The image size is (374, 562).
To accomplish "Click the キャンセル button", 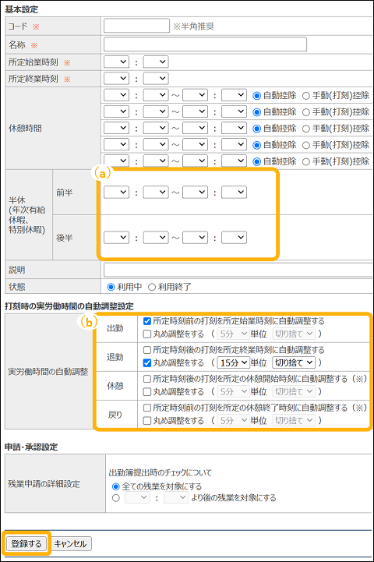I will coord(71,543).
